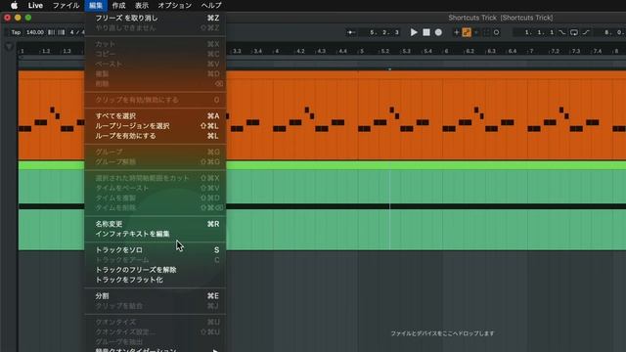Click the MIDI Arrangement Overdub plus icon
626x352 pixels.
pos(457,32)
